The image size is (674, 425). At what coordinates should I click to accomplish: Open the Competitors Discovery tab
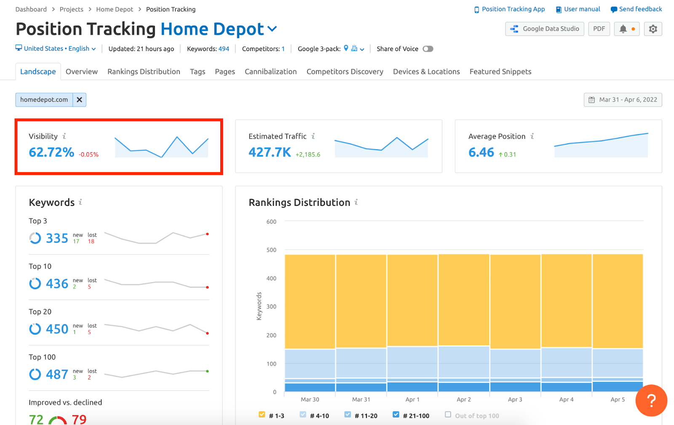[345, 72]
